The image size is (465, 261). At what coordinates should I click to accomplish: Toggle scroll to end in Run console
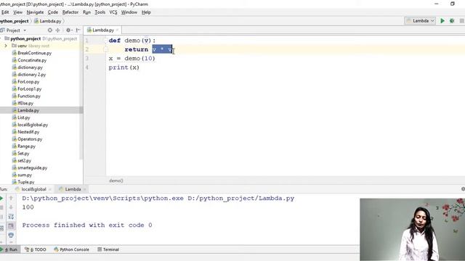point(11,226)
